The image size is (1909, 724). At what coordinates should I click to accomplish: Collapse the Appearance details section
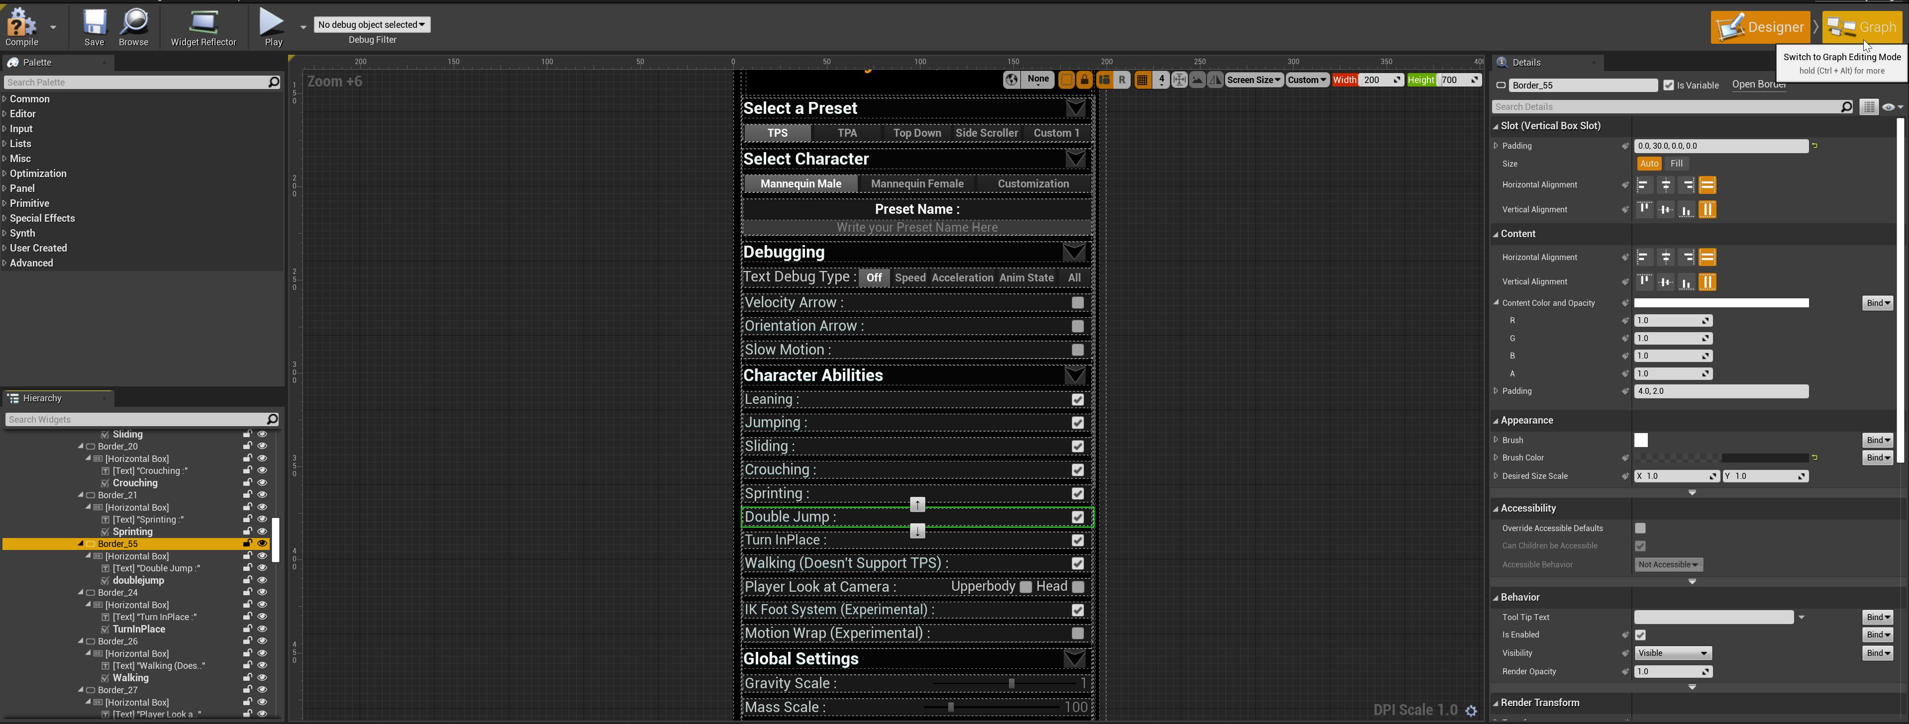pyautogui.click(x=1496, y=420)
